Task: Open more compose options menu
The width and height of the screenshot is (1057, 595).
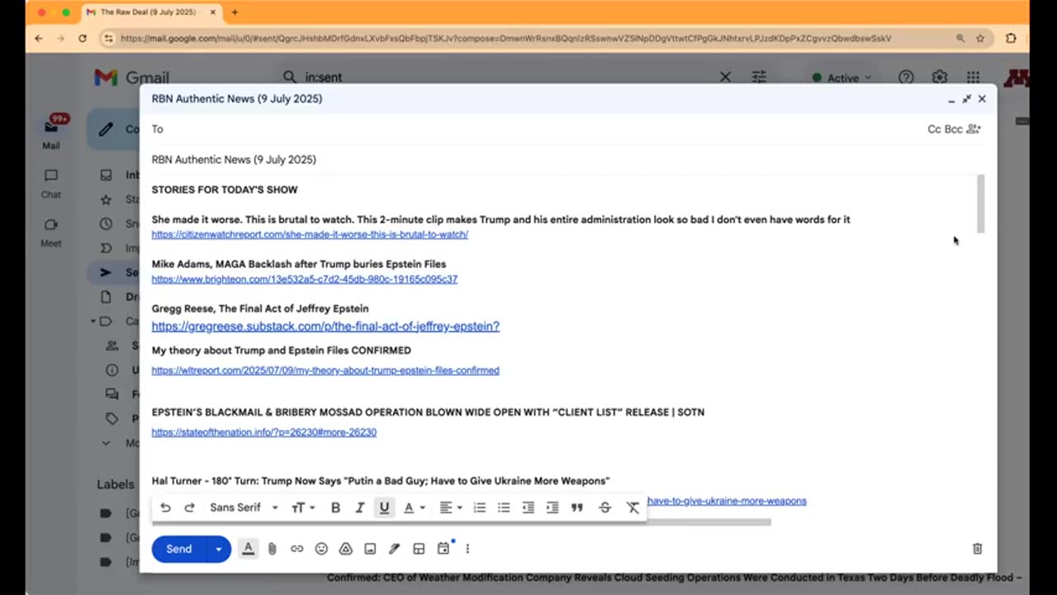Action: click(x=467, y=549)
